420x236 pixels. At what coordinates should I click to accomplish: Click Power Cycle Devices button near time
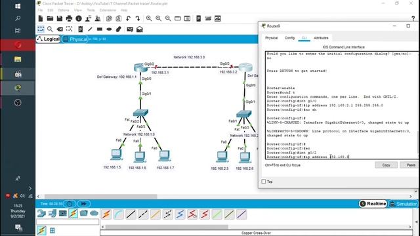pos(70,204)
